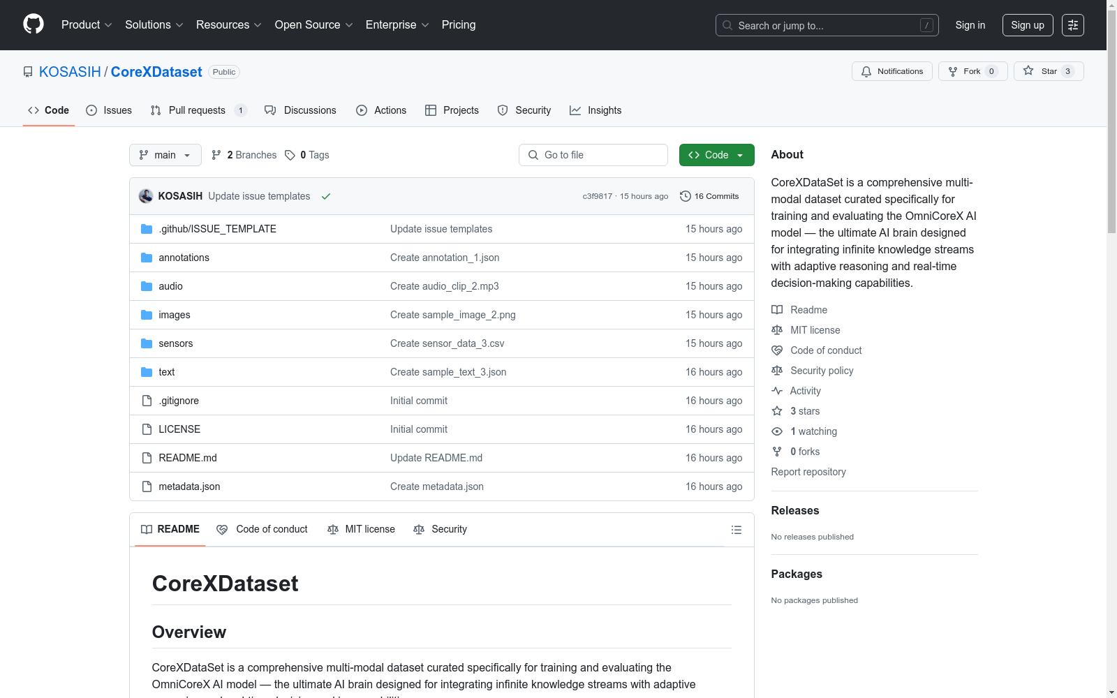Click the .github/ISSUE_TEMPLATE folder icon
The height and width of the screenshot is (698, 1117).
pos(147,229)
